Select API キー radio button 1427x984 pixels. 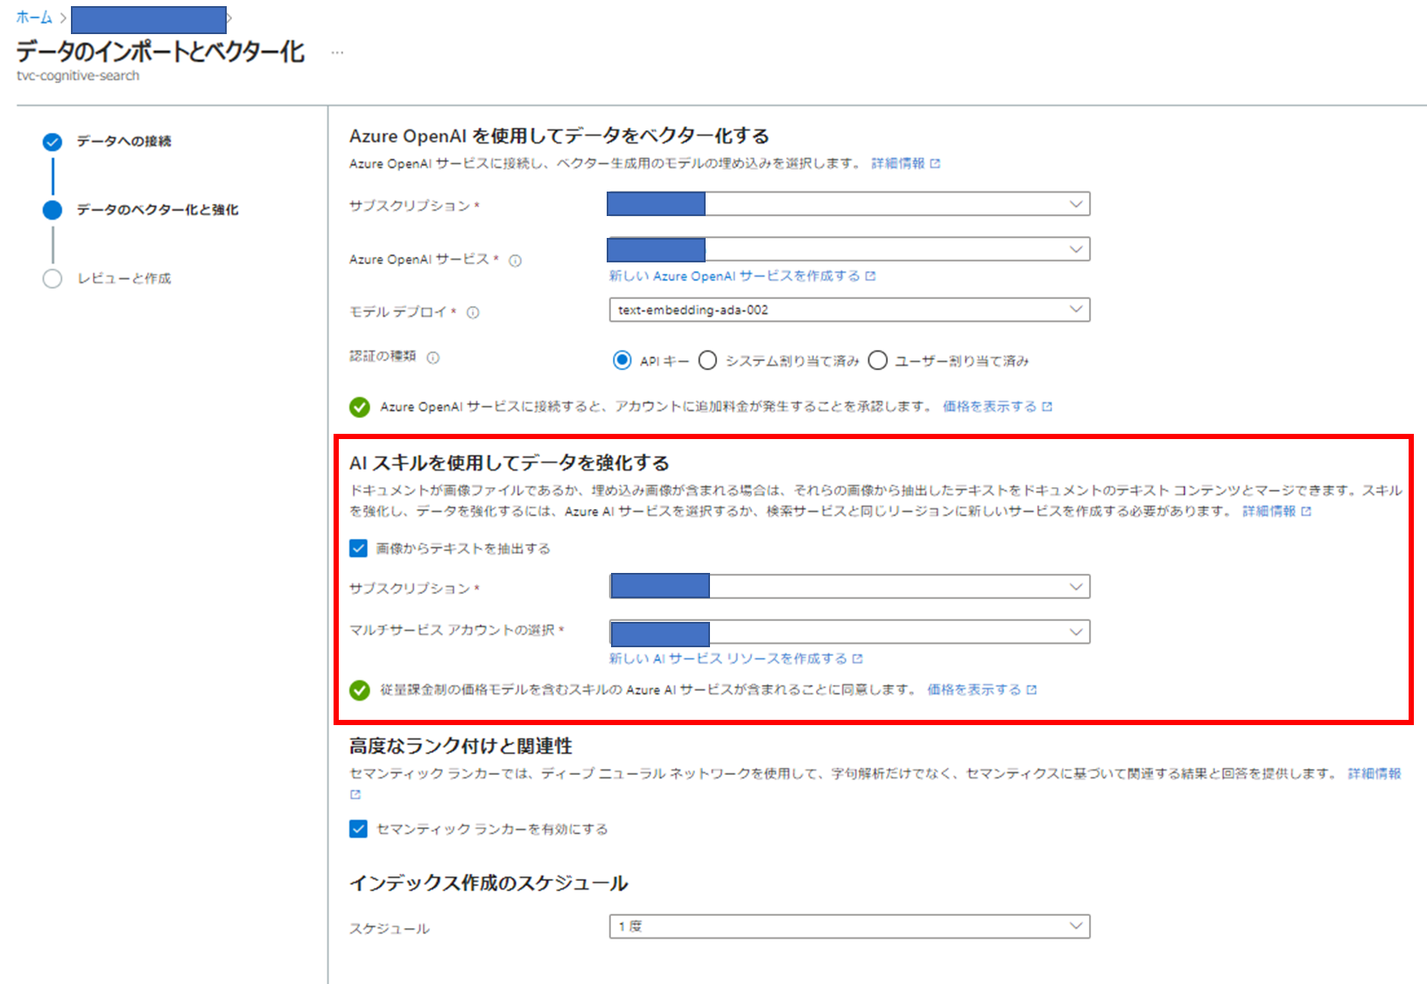click(622, 360)
